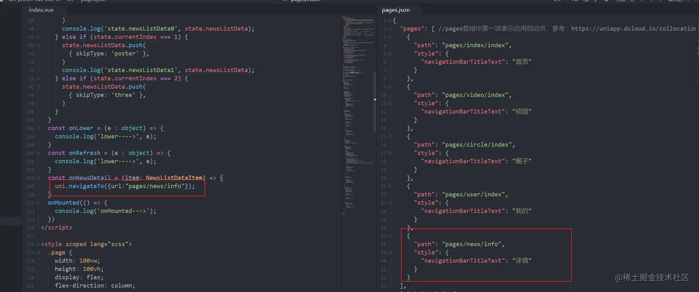Image resolution: width=699 pixels, height=292 pixels.
Task: Switch to the pages.json editor tab
Action: click(395, 10)
